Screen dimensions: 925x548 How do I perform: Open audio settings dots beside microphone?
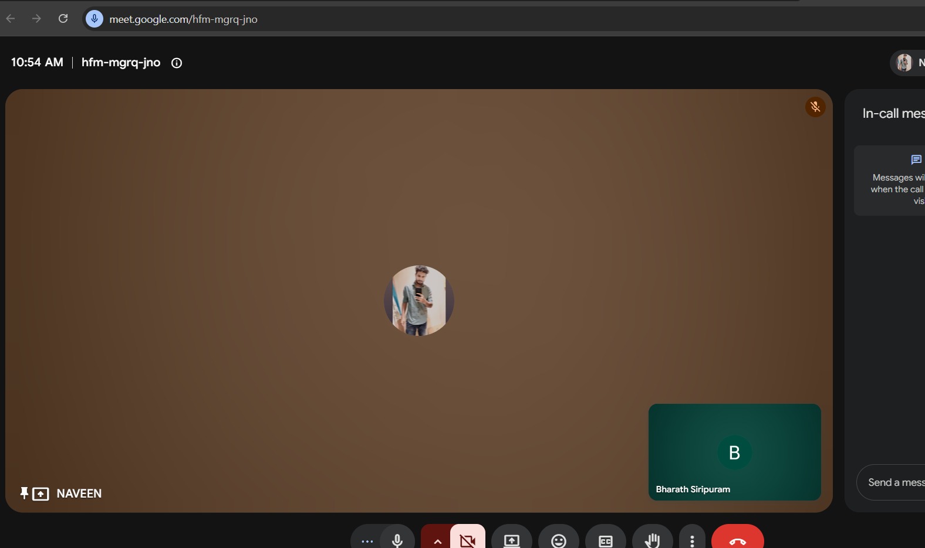pos(367,541)
